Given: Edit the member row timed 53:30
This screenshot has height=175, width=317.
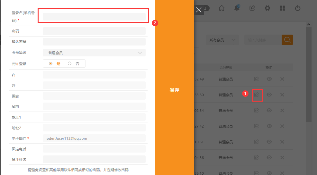Looking at the screenshot, I should pos(256,95).
